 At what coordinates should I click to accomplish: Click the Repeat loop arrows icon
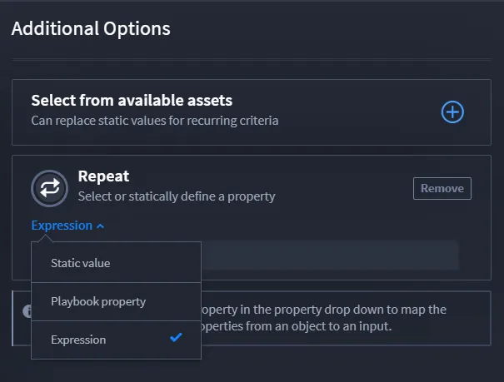pyautogui.click(x=49, y=188)
